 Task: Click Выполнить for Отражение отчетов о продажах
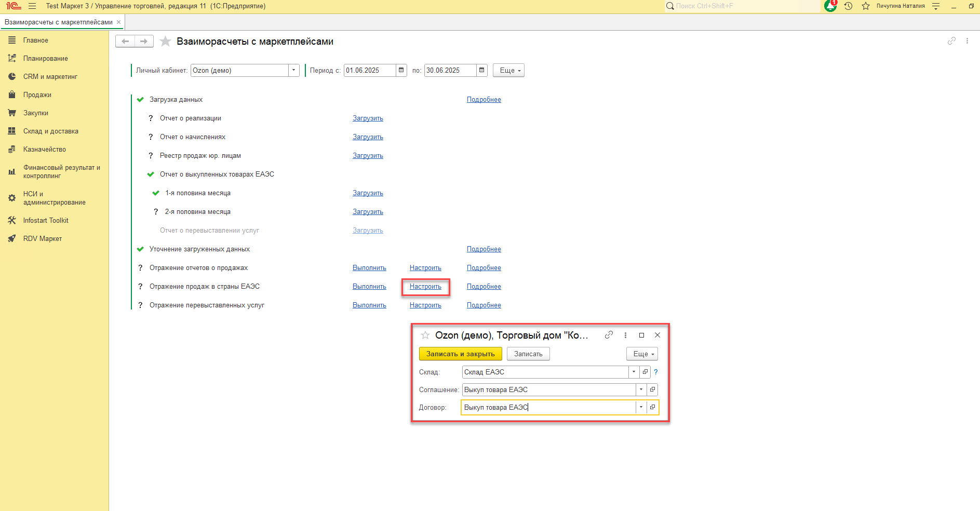pyautogui.click(x=369, y=268)
